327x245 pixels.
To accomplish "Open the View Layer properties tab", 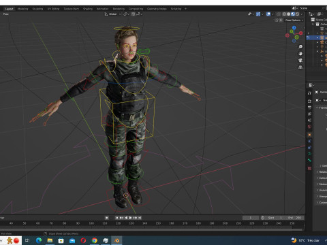I will tap(309, 114).
